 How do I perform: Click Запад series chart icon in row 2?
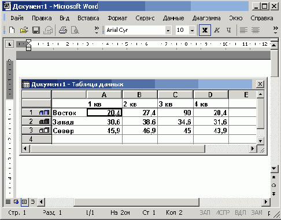click(x=45, y=122)
